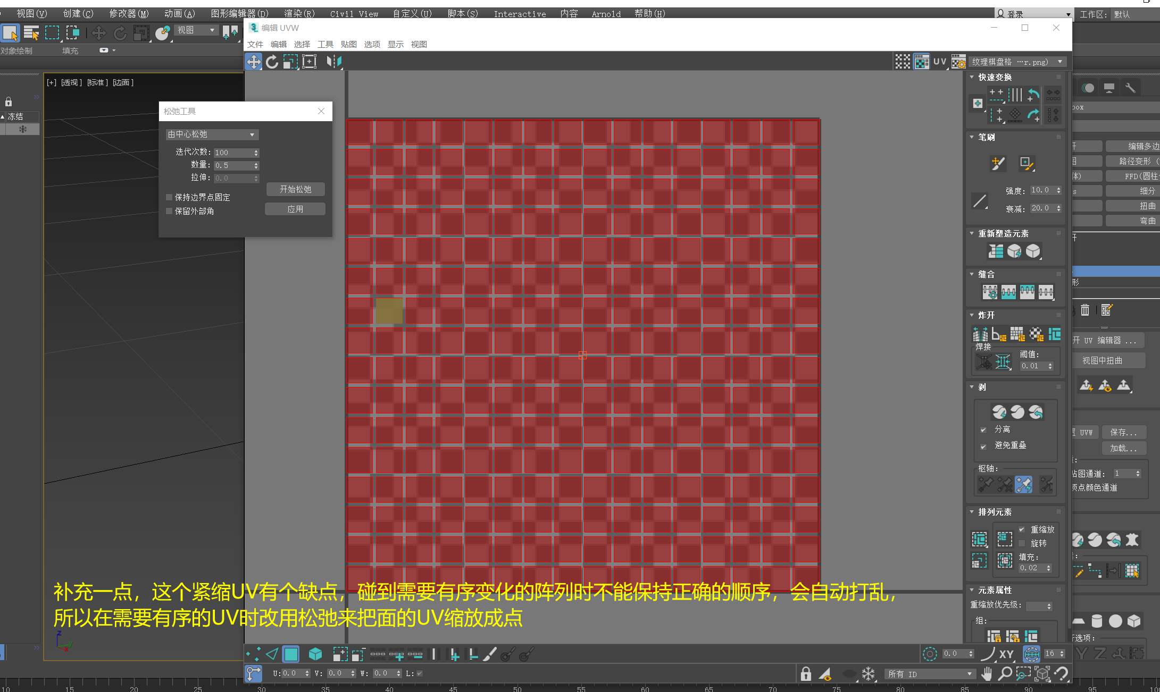Select the yellow-highlighted UV polygon in the grid
Screen dimensions: 1160x692
[389, 310]
